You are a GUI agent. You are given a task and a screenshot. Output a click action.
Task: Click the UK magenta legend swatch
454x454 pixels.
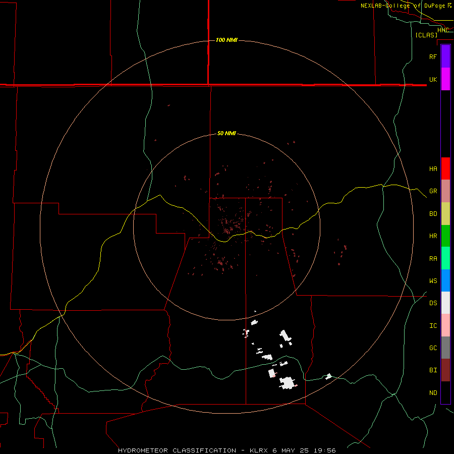pos(445,79)
